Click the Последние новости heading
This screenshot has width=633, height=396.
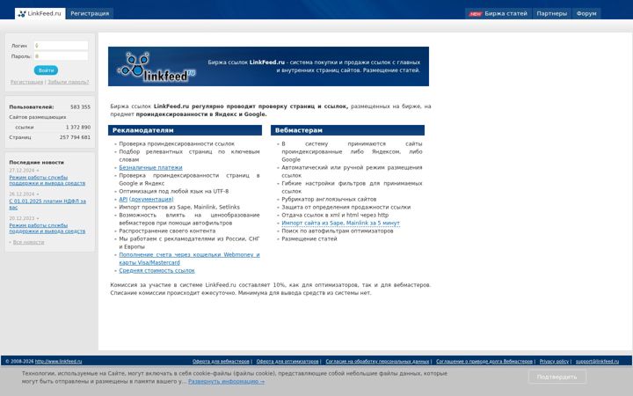coord(37,163)
